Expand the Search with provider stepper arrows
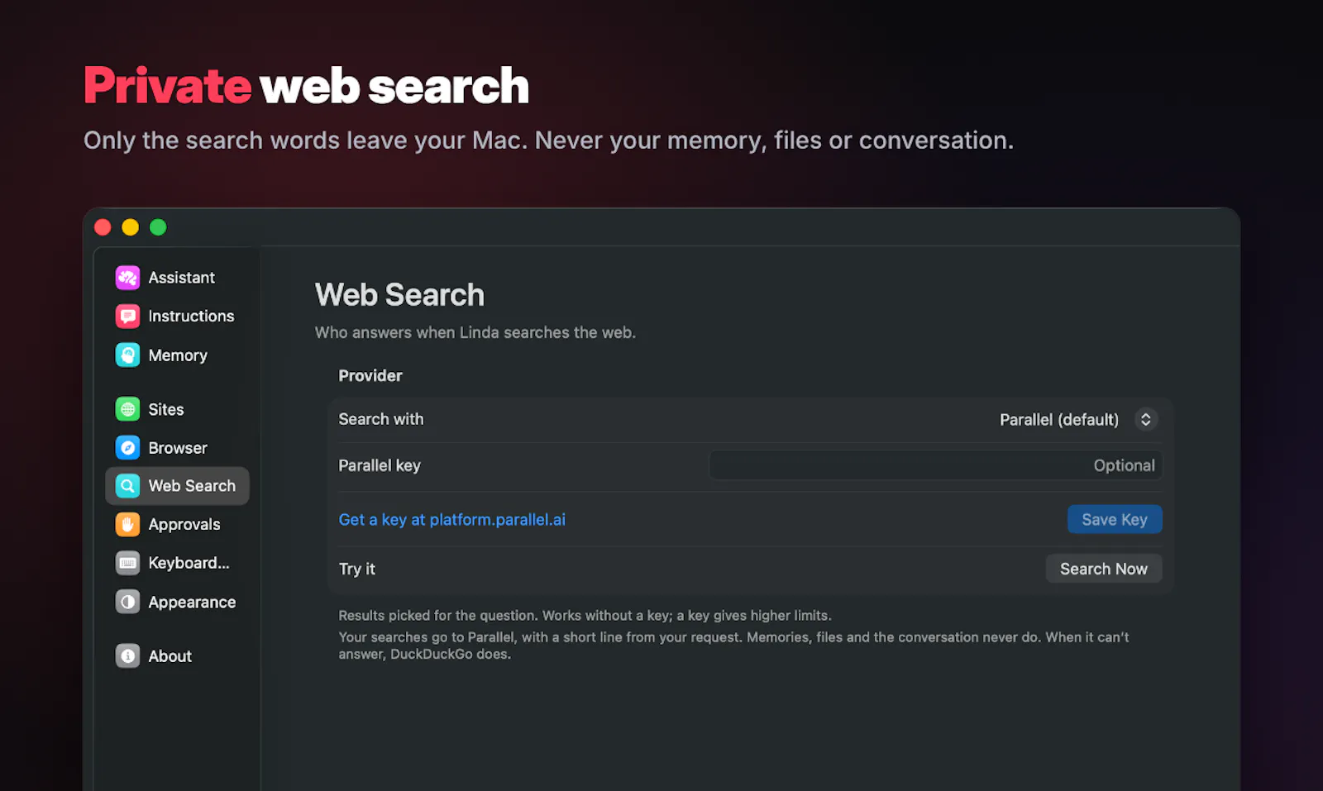Image resolution: width=1323 pixels, height=791 pixels. 1145,419
